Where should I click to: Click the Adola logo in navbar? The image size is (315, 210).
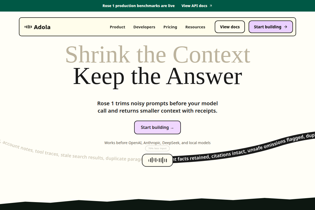[x=38, y=27]
